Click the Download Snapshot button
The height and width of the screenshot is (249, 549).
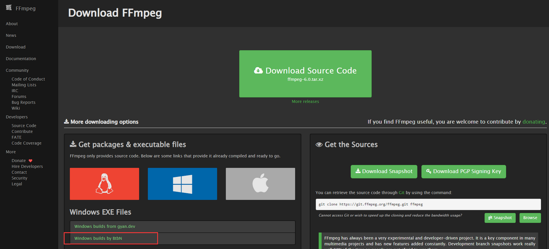(384, 172)
